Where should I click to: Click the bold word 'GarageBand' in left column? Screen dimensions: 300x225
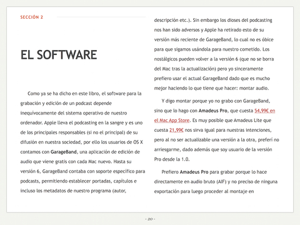point(64,152)
